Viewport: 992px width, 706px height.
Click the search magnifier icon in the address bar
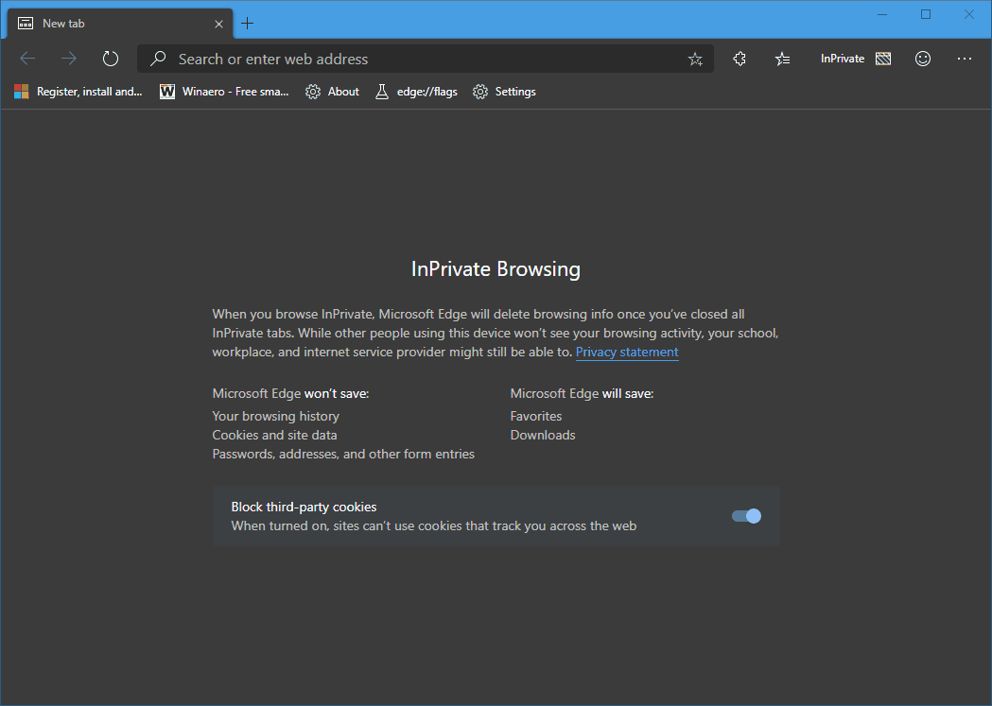pyautogui.click(x=158, y=59)
